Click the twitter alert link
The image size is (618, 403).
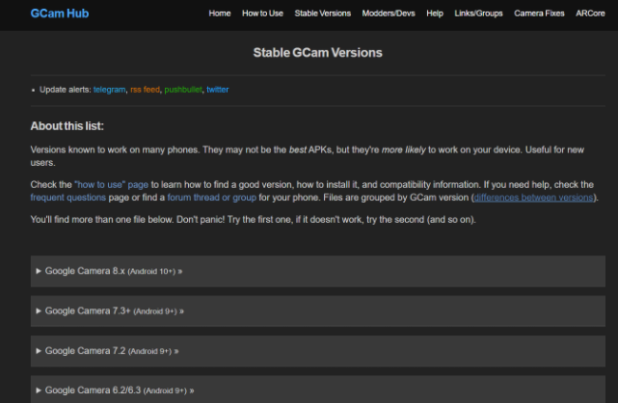click(218, 90)
